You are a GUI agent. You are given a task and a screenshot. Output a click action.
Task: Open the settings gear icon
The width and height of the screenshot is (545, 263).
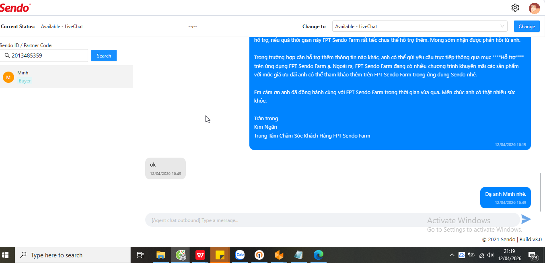tap(515, 8)
